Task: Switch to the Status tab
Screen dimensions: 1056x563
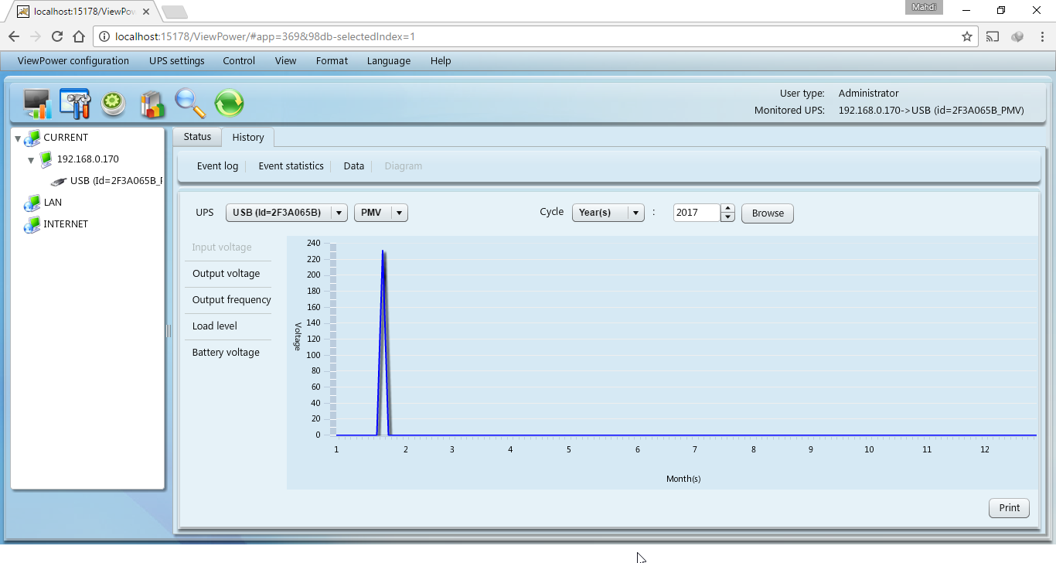Action: click(197, 137)
